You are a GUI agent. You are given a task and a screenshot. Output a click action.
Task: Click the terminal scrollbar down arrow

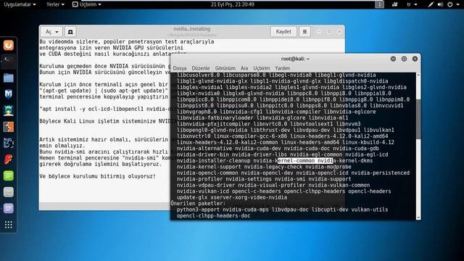(x=418, y=217)
